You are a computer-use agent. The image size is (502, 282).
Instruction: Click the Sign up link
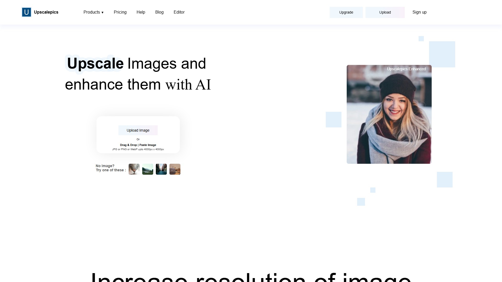(x=419, y=12)
